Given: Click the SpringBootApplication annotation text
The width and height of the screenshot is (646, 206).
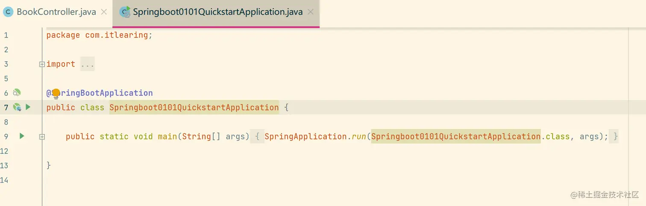Looking at the screenshot, I should [x=100, y=93].
